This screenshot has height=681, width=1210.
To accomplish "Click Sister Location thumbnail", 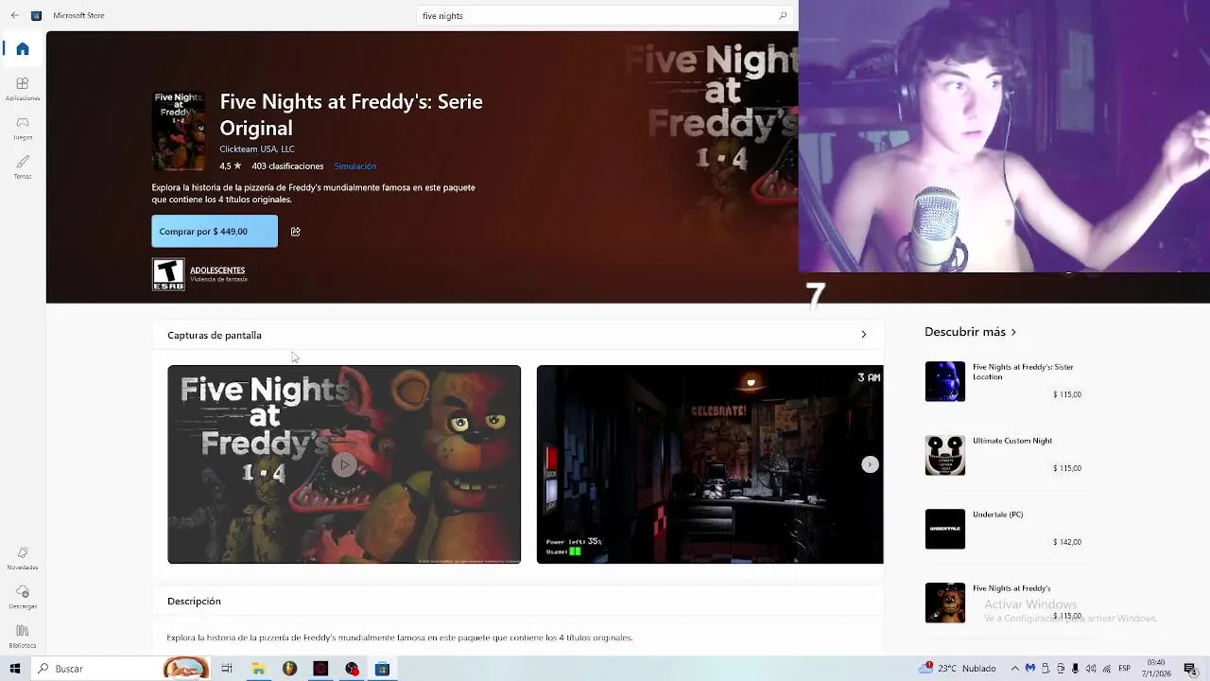I will click(x=945, y=381).
